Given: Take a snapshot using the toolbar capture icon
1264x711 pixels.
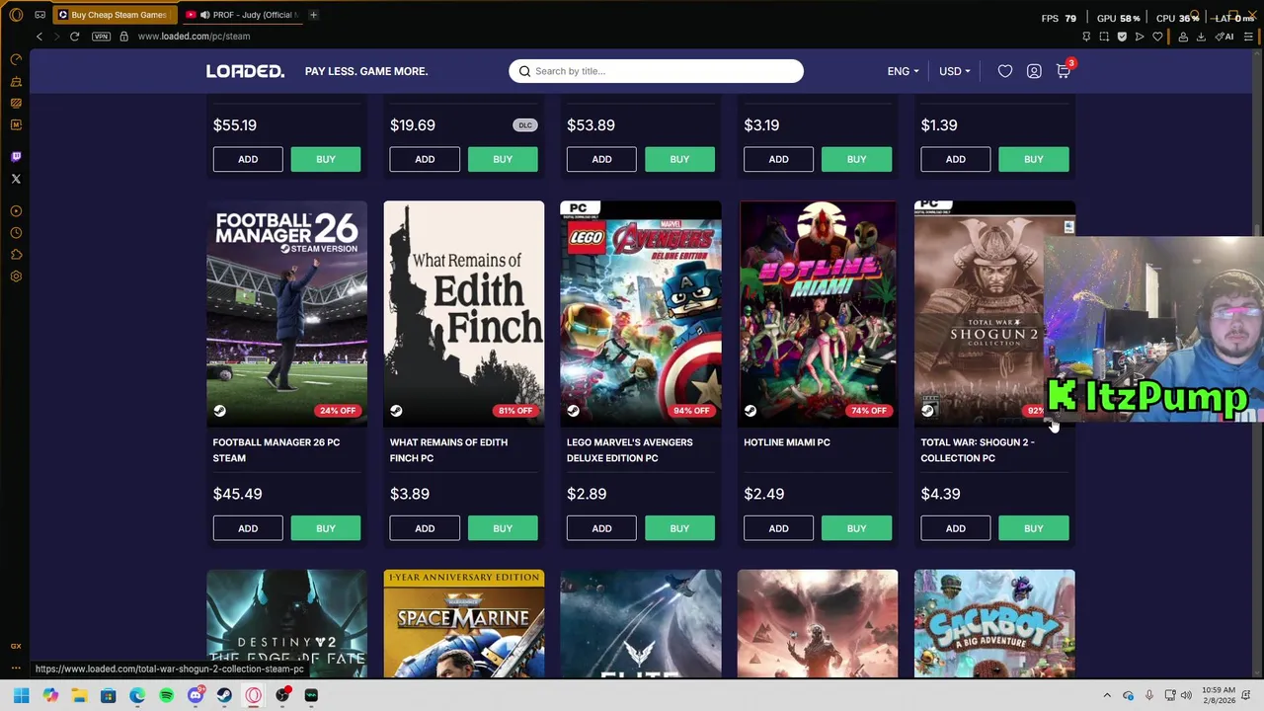Looking at the screenshot, I should (x=1104, y=37).
